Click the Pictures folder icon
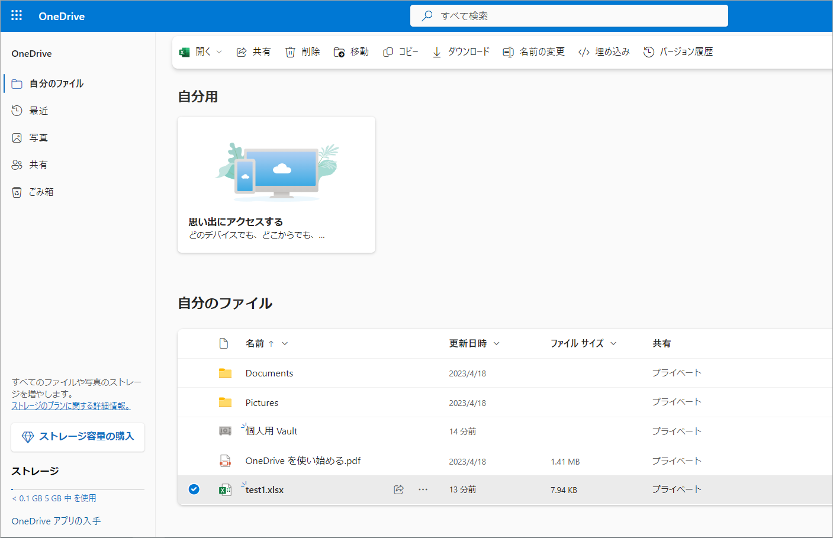This screenshot has width=833, height=538. 225,402
